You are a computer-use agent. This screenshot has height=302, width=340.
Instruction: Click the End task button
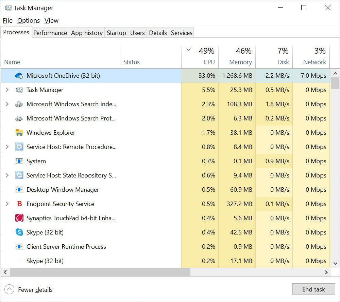tap(313, 289)
